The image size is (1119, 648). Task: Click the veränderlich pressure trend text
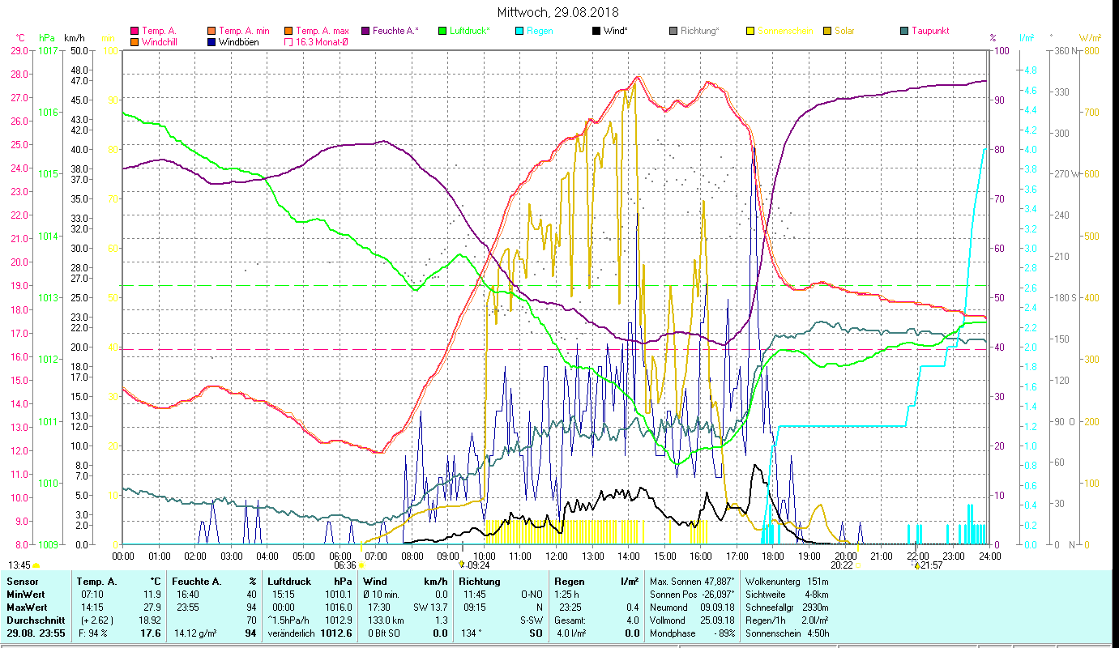pos(292,632)
